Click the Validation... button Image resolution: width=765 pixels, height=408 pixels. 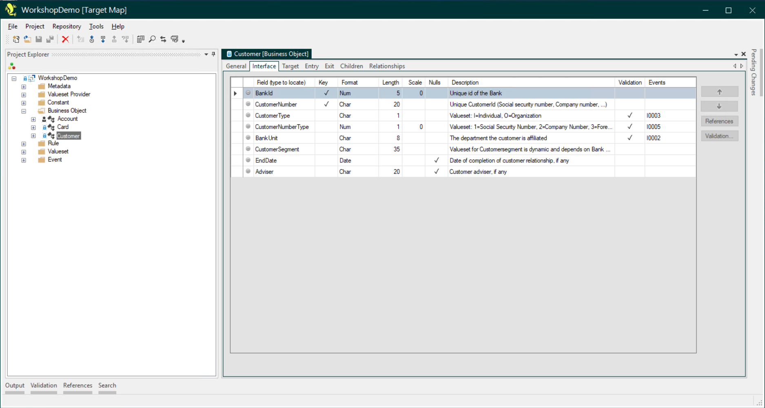click(719, 136)
